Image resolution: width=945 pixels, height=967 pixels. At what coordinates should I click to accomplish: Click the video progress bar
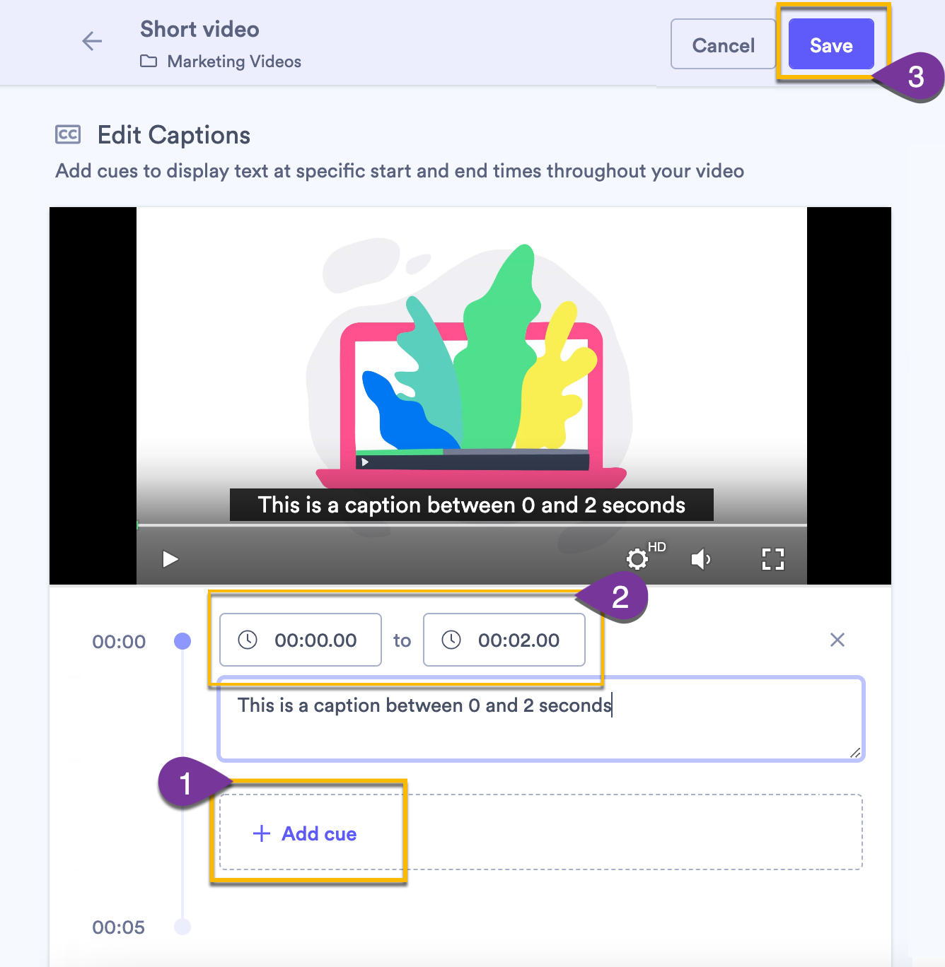471,525
